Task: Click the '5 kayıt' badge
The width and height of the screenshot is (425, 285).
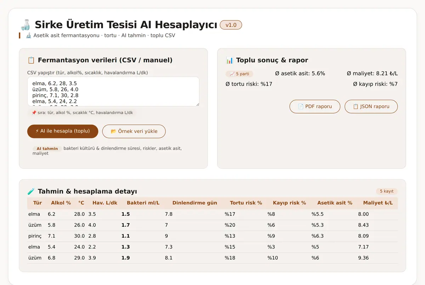Action: (387, 191)
